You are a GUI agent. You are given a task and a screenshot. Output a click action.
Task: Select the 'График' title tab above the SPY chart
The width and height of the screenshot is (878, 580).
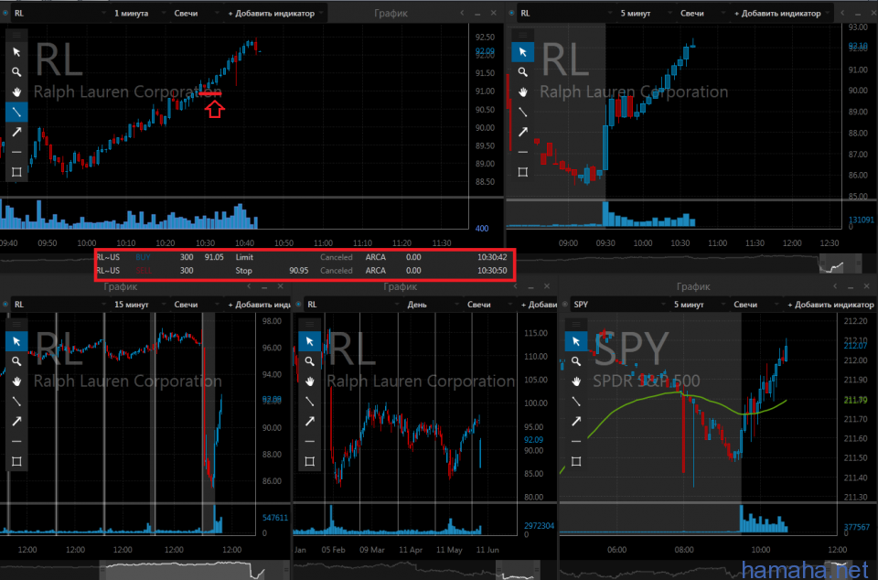pos(693,286)
